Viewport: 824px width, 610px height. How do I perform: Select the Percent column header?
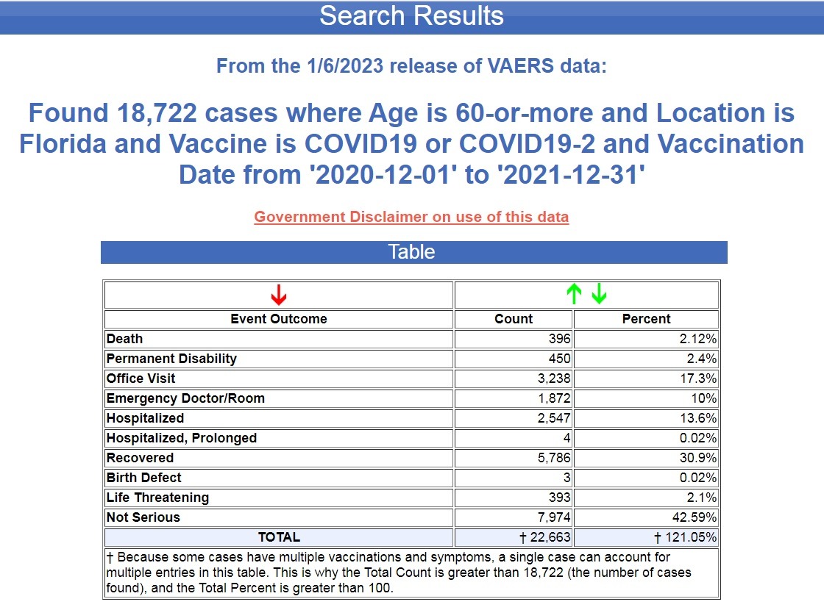[646, 319]
